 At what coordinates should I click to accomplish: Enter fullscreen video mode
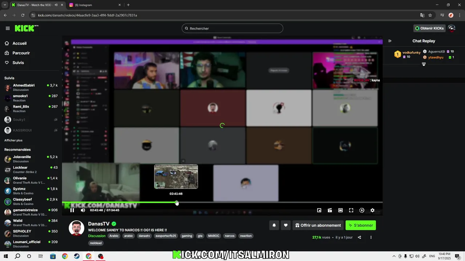(x=351, y=210)
